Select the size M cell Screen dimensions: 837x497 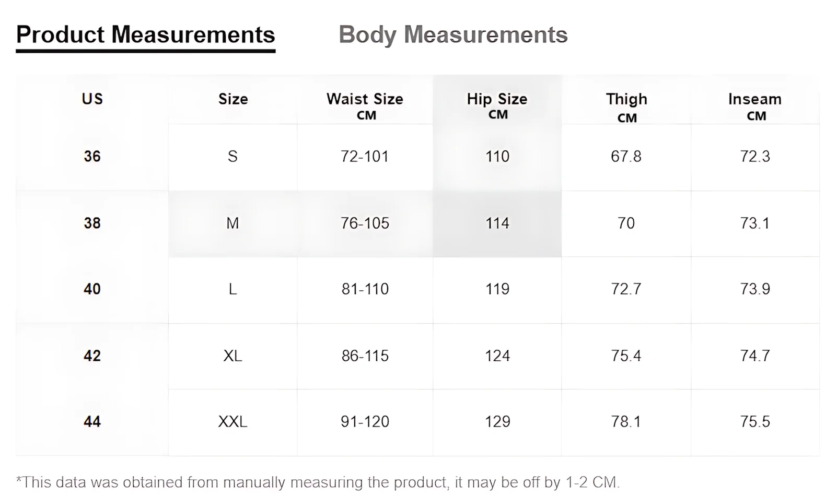click(x=233, y=223)
